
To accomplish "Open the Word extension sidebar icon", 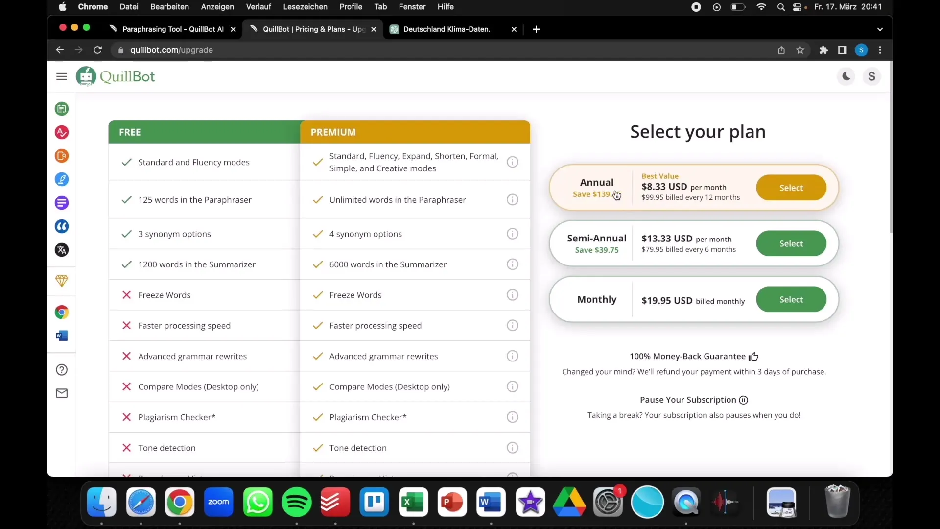I will click(x=62, y=336).
